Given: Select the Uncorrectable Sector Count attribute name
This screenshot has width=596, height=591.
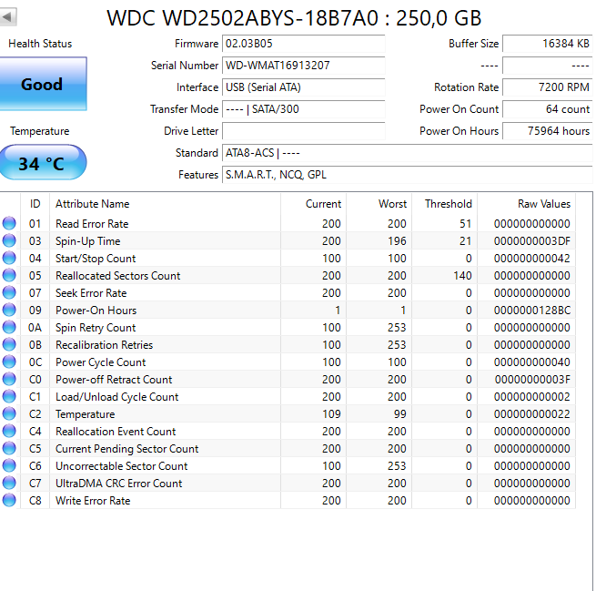Looking at the screenshot, I should 122,466.
